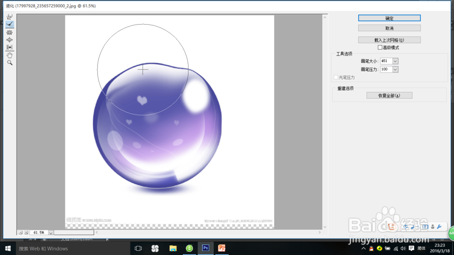
Task: Click the brush size field showing 451
Action: (x=386, y=61)
